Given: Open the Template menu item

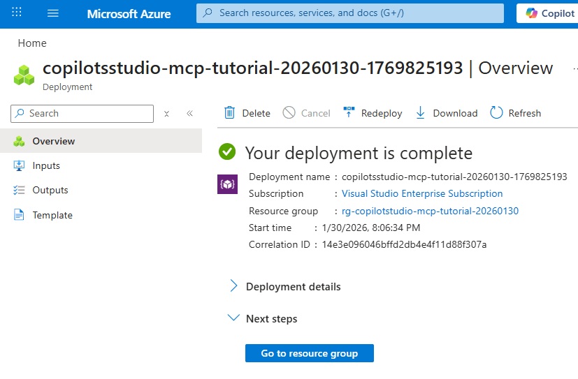Looking at the screenshot, I should point(101,215).
